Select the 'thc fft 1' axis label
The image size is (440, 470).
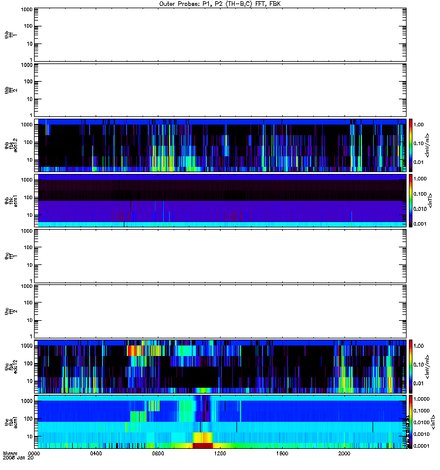[x=11, y=256]
